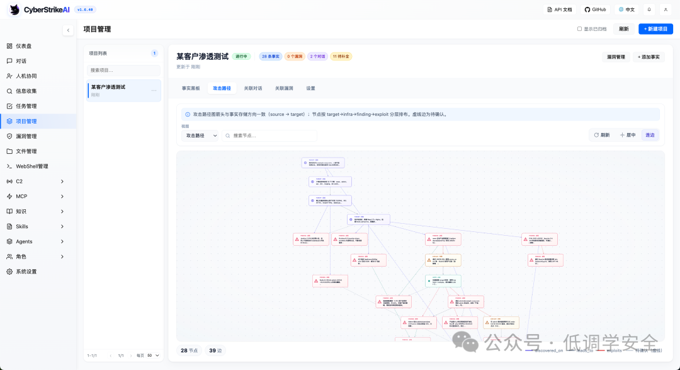This screenshot has width=680, height=370.
Task: Open the 任务管理 checklist icon
Action: pos(9,106)
